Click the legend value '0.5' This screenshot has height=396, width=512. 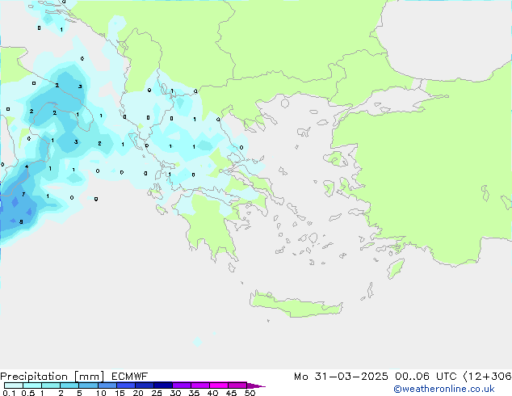(x=28, y=393)
